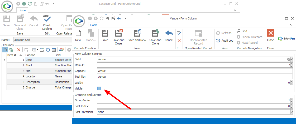
Task: Open view dropdown arrow in Columns toolbar
Action: point(37,50)
